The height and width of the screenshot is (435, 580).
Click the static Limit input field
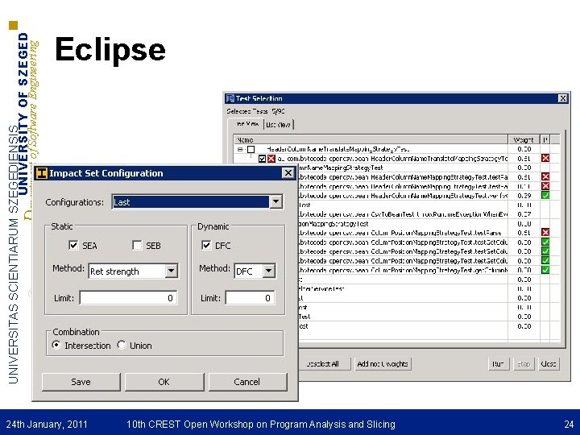128,298
